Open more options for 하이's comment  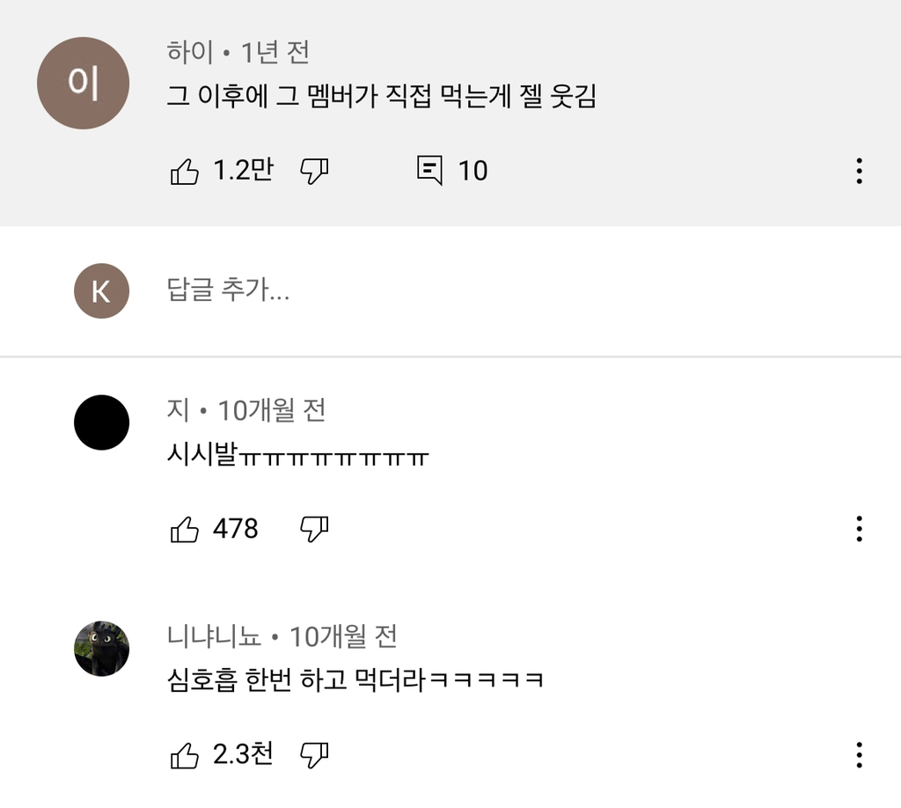(x=859, y=171)
